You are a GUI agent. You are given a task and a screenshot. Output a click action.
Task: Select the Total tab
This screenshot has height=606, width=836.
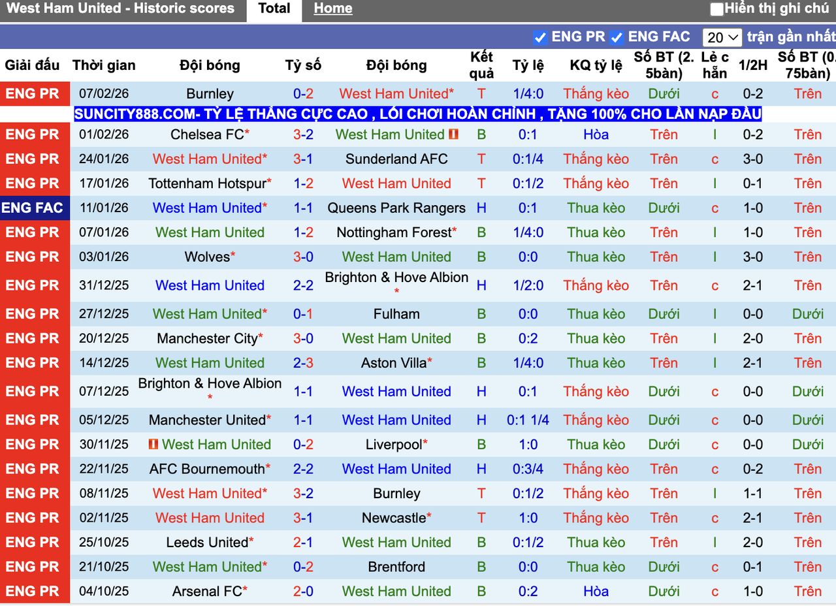pyautogui.click(x=274, y=8)
